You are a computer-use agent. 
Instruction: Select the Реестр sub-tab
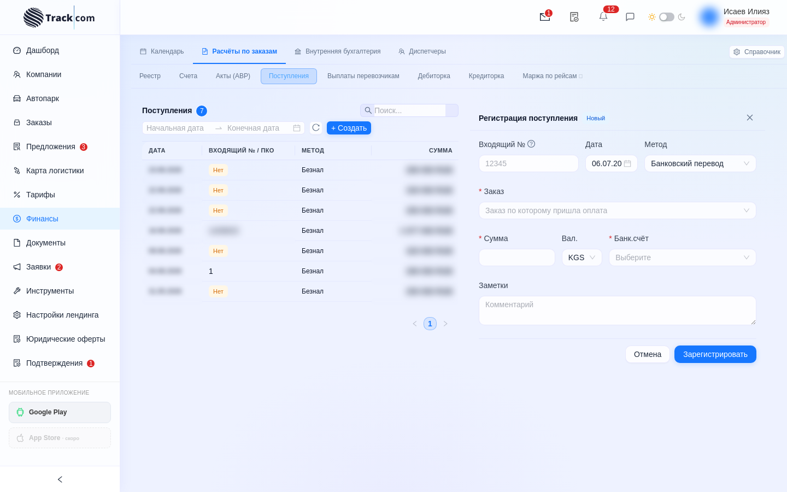150,76
